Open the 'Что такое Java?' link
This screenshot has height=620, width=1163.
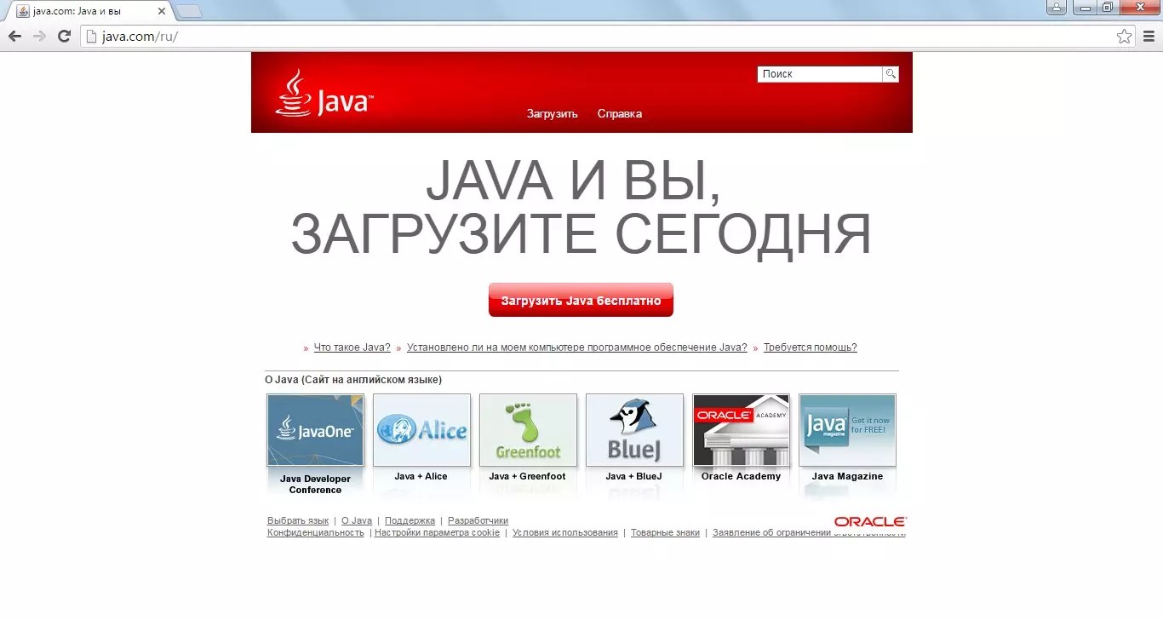[x=352, y=347]
